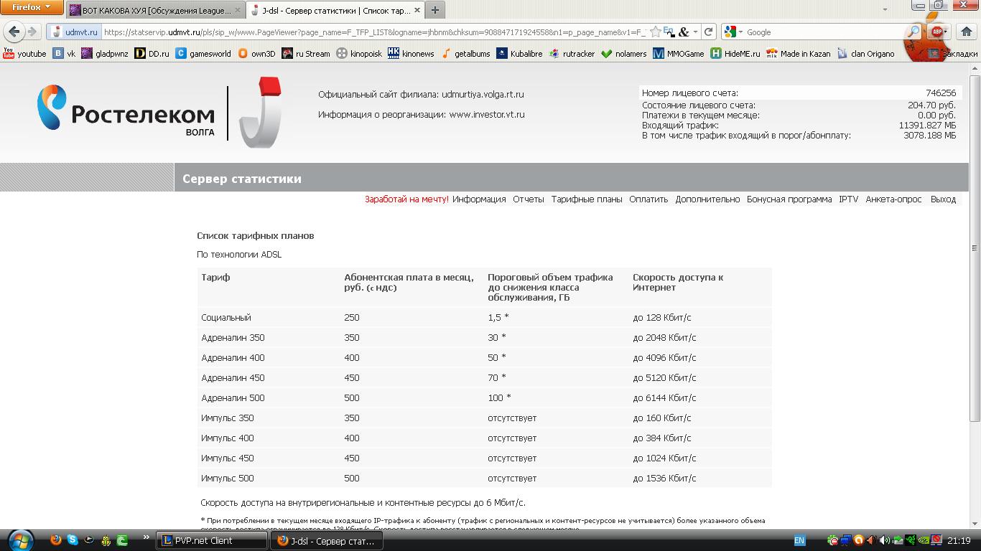Bookmark this page using the star icon

coord(655,32)
